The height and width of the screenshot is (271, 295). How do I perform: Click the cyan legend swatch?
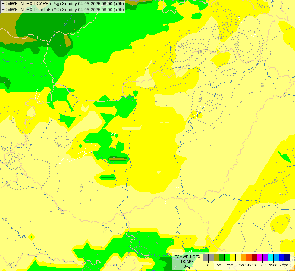coord(271,257)
